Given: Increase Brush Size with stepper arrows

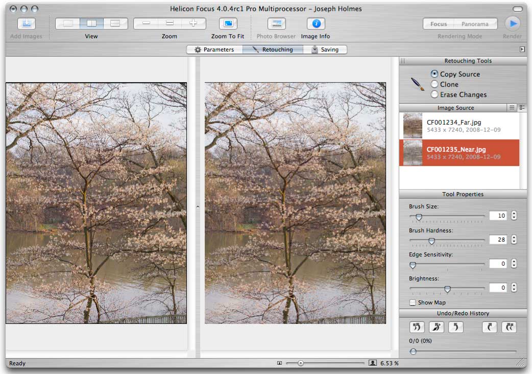Looking at the screenshot, I should tap(514, 214).
